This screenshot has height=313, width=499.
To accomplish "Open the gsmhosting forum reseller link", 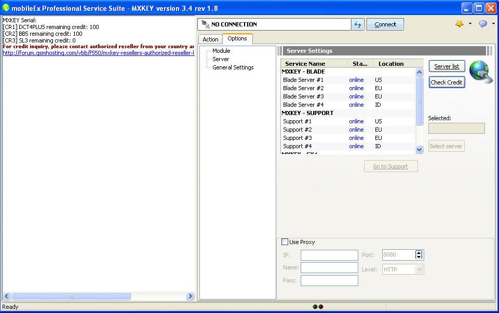I will point(98,53).
